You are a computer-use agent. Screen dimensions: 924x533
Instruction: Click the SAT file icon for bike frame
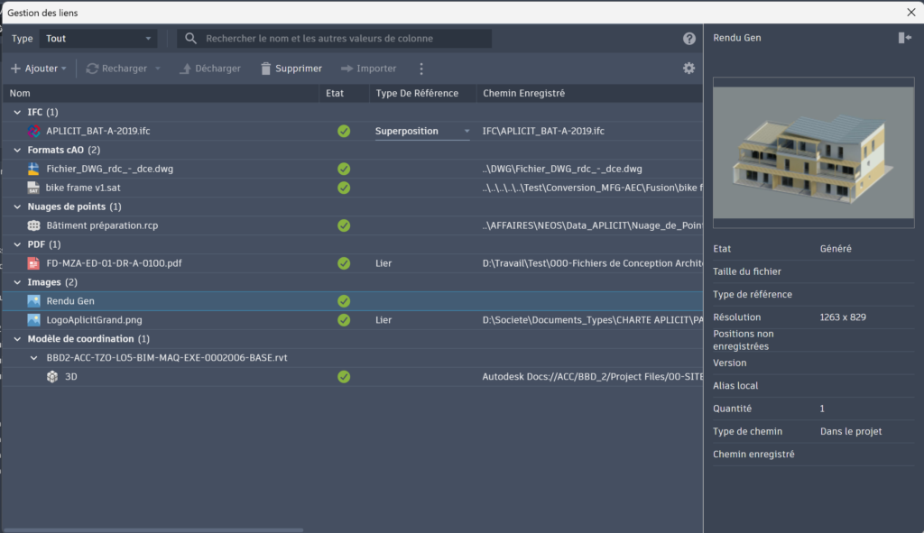[x=33, y=188]
